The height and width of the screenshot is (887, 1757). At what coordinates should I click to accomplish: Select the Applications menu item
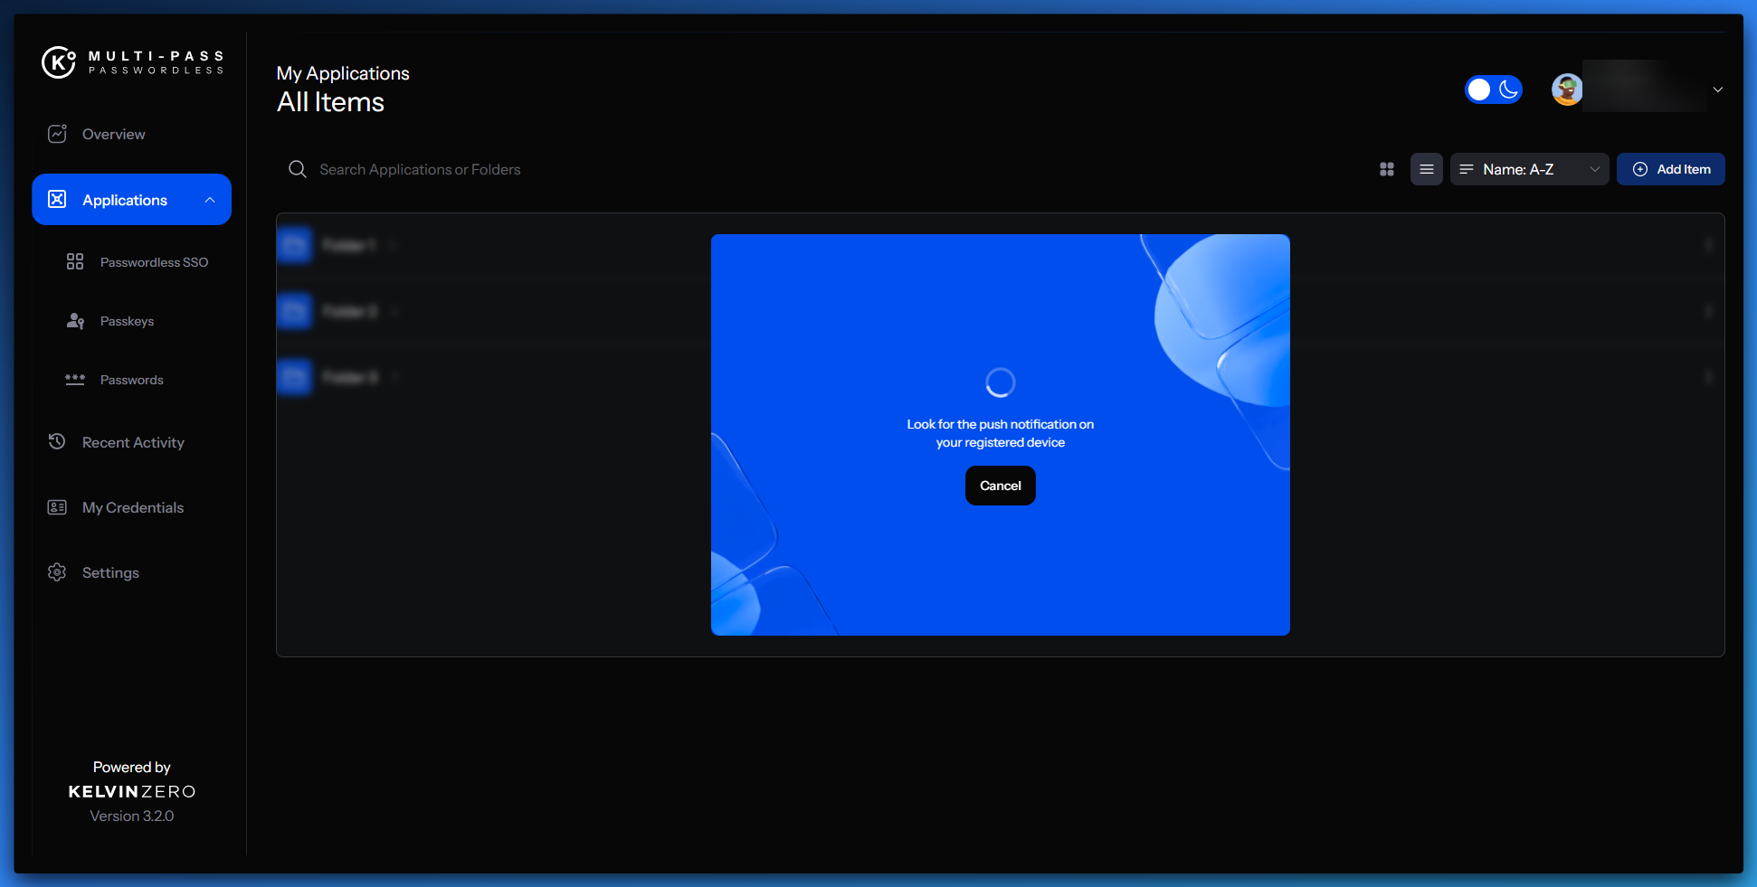pos(125,200)
